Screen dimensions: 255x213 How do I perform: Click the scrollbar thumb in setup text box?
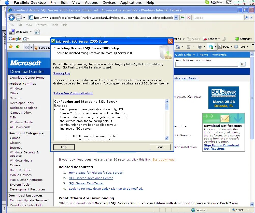pyautogui.click(x=167, y=107)
